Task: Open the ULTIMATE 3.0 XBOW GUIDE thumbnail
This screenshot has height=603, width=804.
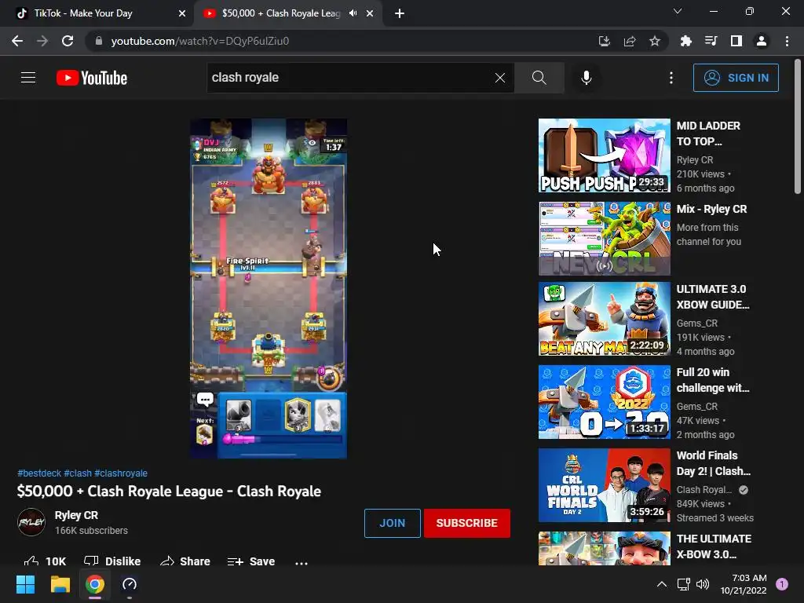Action: [604, 319]
